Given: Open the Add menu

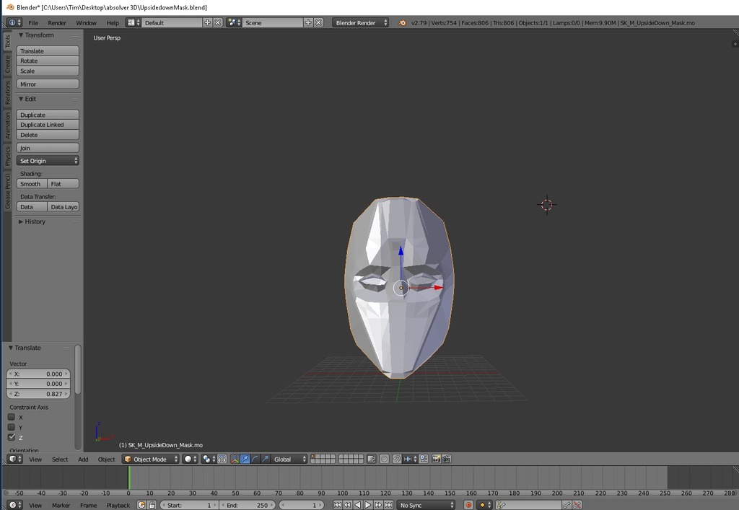Looking at the screenshot, I should 83,459.
